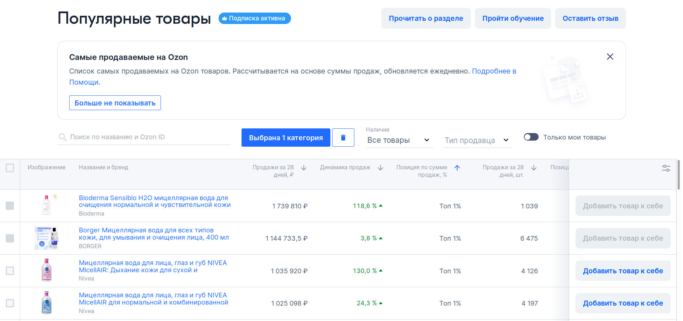Click Bioderma Sensibio product thumbnail
The height and width of the screenshot is (321, 683).
47,205
